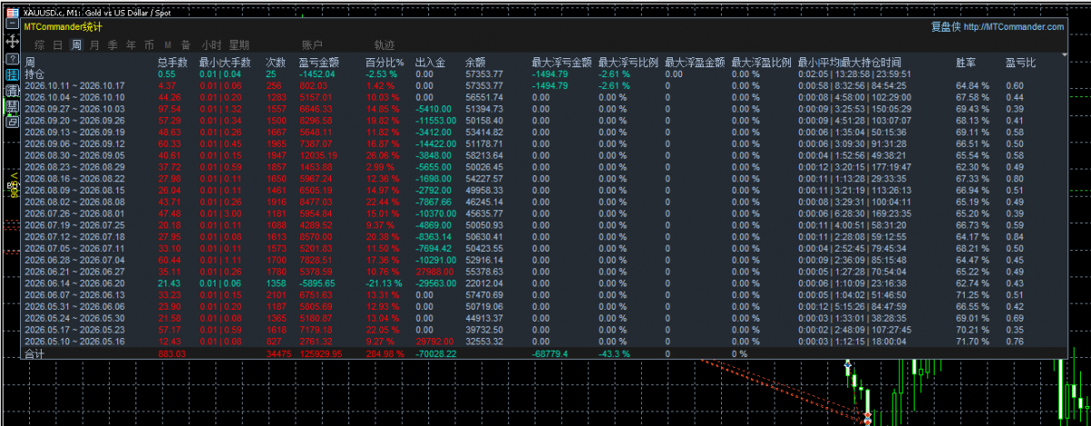Open the http://MTCommander.com link
The width and height of the screenshot is (1091, 426).
pos(1013,27)
